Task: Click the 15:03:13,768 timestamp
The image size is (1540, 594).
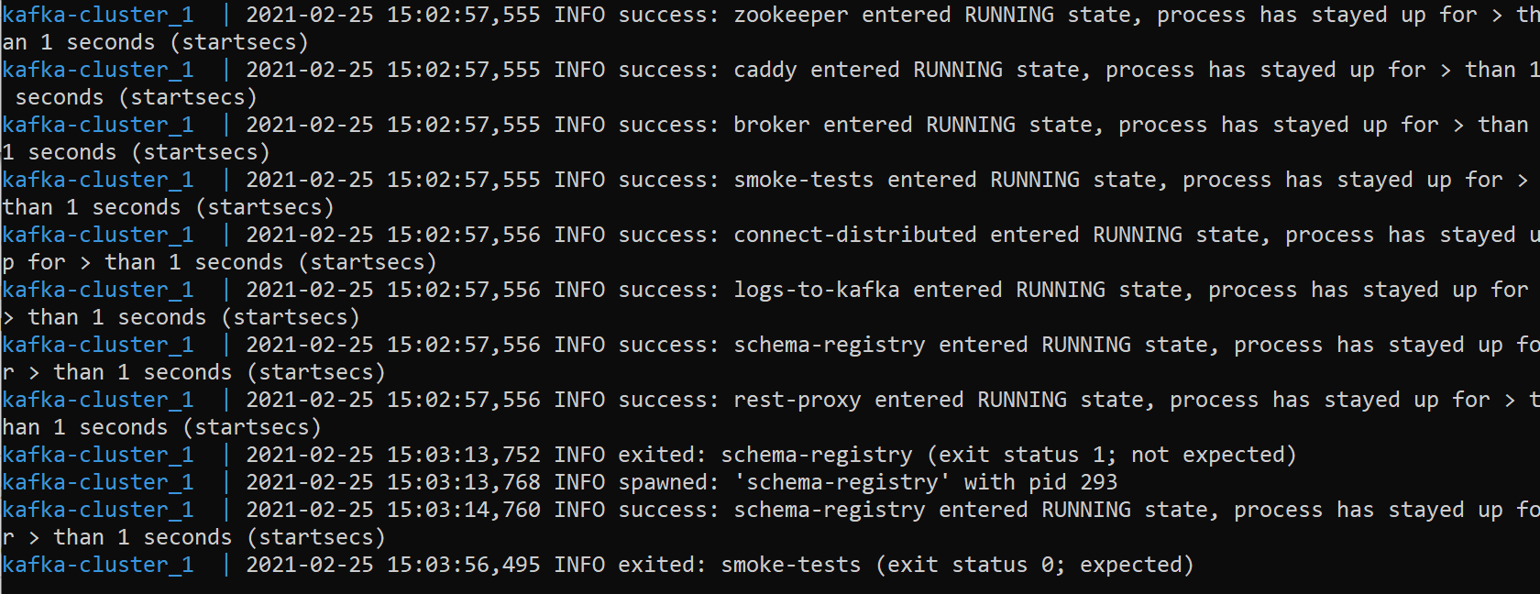Action: tap(463, 482)
